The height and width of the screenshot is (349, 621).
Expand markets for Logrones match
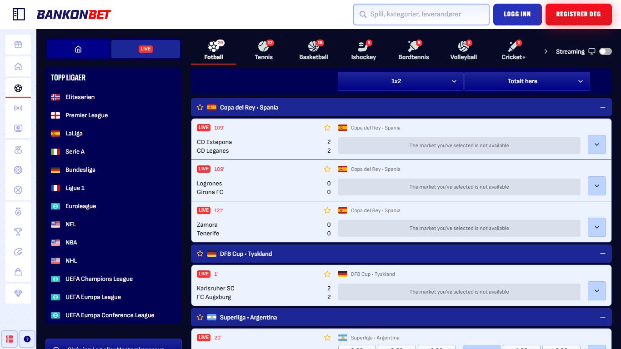pos(597,186)
